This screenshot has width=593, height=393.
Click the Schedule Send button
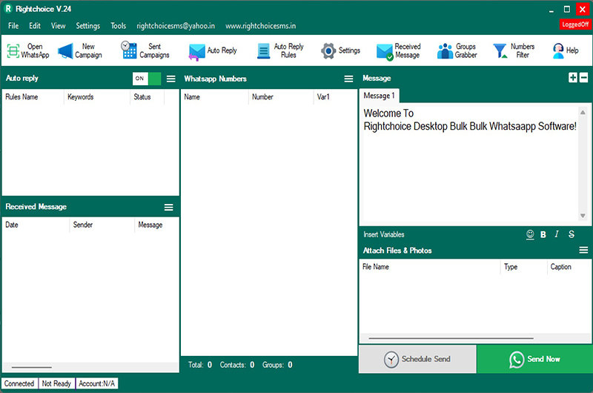coord(417,359)
